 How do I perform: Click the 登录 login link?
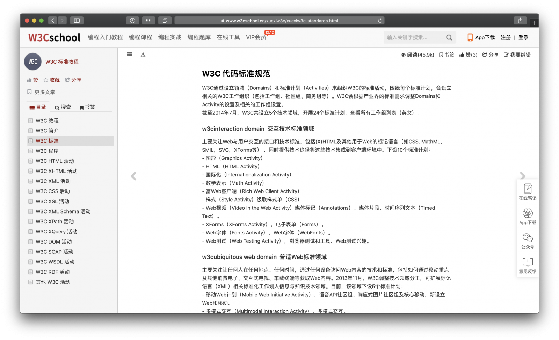pos(523,37)
